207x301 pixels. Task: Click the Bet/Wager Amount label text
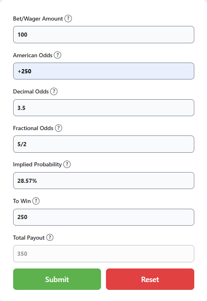[38, 19]
